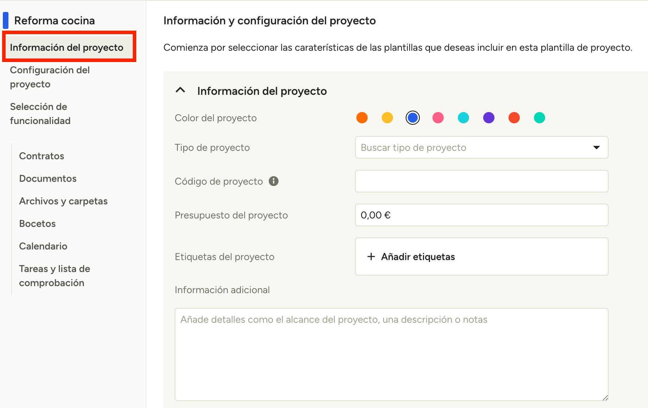Screen dimensions: 648x408
Task: Pick the pink project color
Action: 438,118
